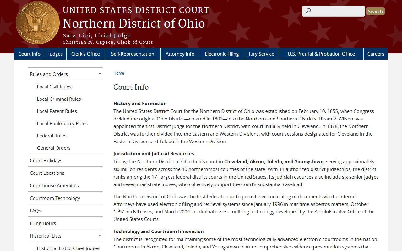Image resolution: width=402 pixels, height=251 pixels.
Task: Open Historical List of Chief Judges
Action: (x=68, y=248)
